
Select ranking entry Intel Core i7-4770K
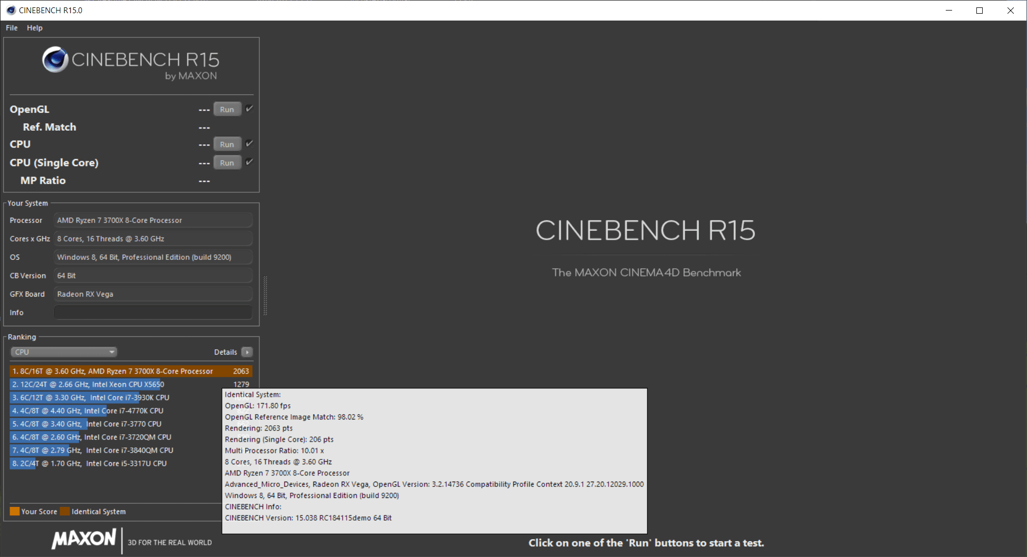coord(116,411)
